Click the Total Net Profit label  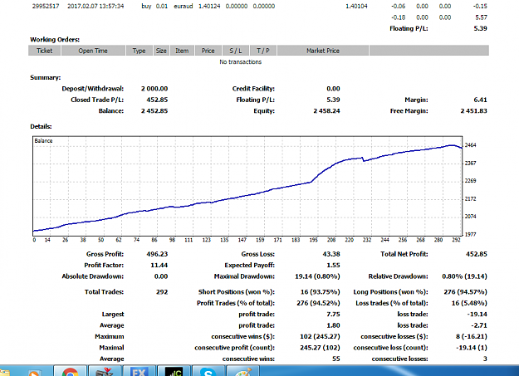[x=404, y=254]
